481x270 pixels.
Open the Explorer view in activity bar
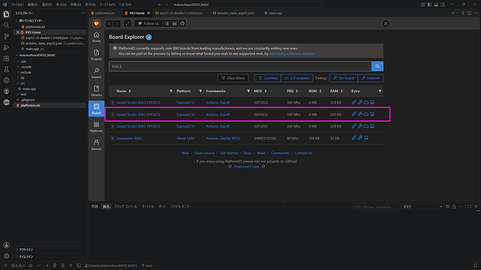(x=6, y=15)
